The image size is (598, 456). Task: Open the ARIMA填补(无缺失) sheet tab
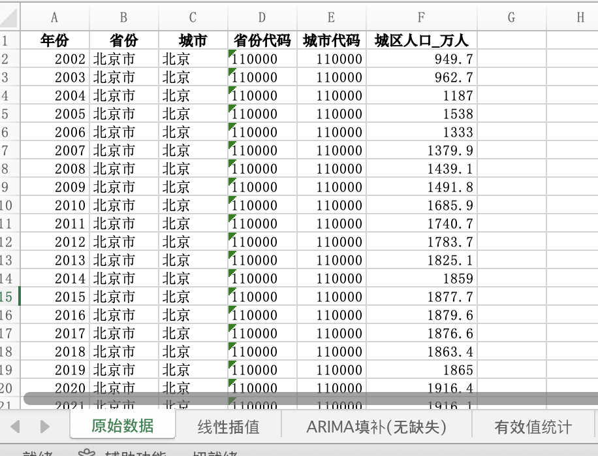[377, 427]
